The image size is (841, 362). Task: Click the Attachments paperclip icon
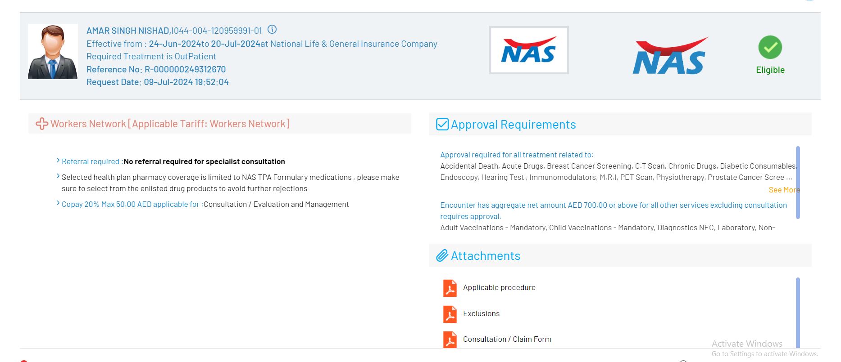tap(442, 256)
